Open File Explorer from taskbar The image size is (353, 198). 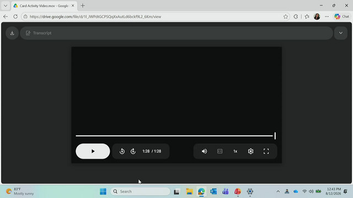tap(189, 191)
